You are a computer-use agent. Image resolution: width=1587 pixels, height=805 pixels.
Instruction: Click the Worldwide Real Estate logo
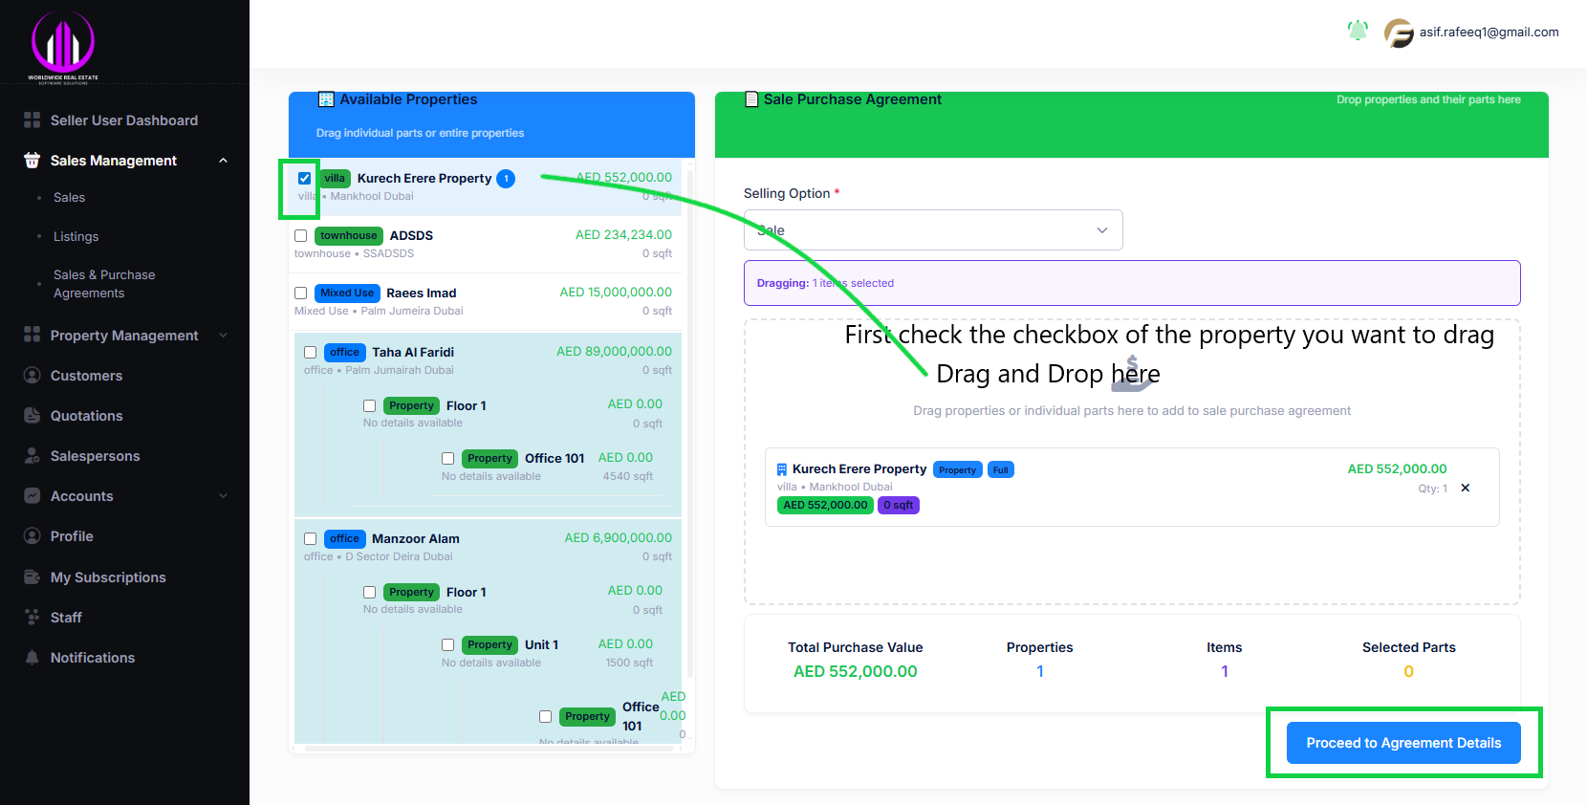[x=63, y=46]
